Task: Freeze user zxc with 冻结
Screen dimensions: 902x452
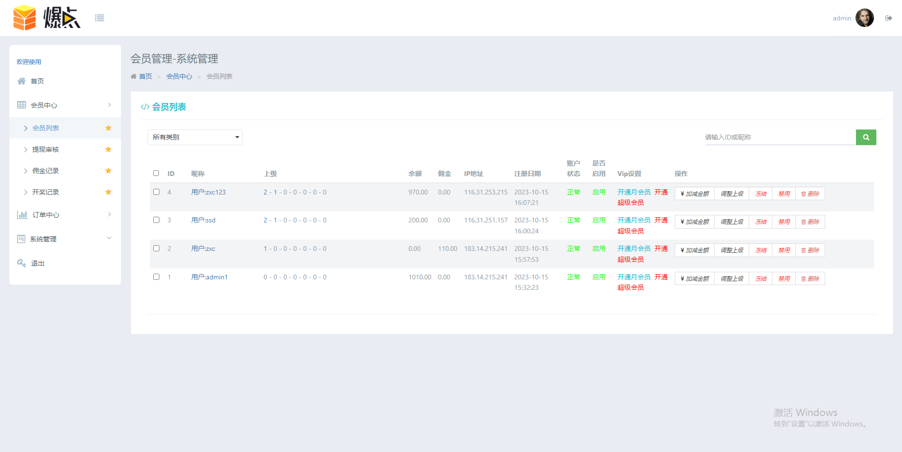Action: point(761,250)
